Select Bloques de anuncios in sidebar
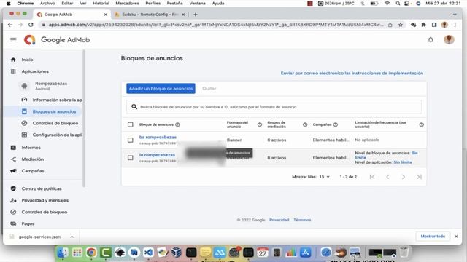The width and height of the screenshot is (467, 262). click(x=54, y=111)
